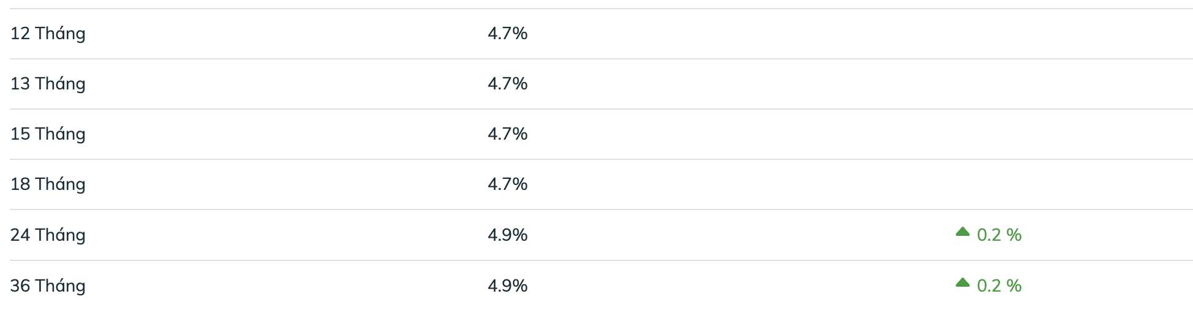Click the empty change cell in 13 Tháng row
Image resolution: width=1193 pixels, height=310 pixels.
click(988, 84)
